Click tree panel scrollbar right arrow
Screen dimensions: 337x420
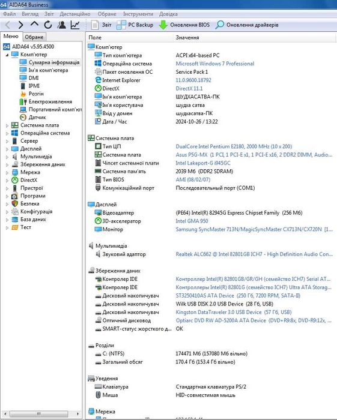[77, 414]
